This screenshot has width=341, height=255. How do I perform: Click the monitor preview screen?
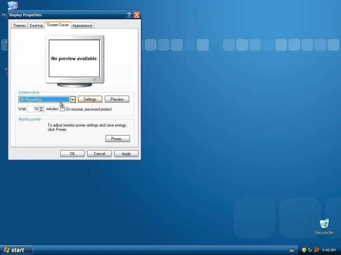(x=74, y=58)
